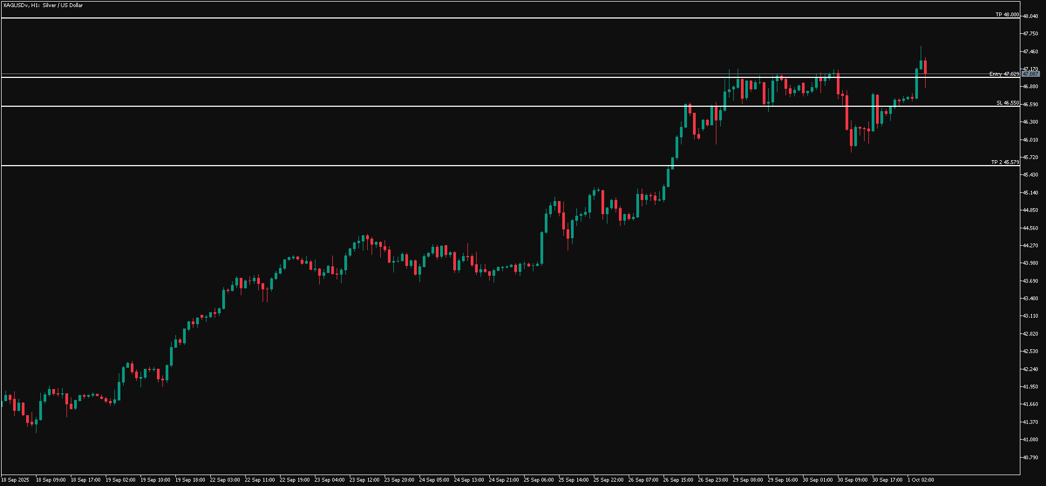The height and width of the screenshot is (486, 1046).
Task: Select the TP 2 45.579 line label
Action: point(1005,162)
